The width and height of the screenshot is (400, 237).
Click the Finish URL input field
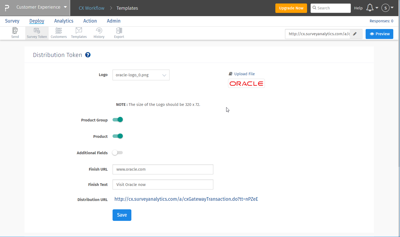163,169
